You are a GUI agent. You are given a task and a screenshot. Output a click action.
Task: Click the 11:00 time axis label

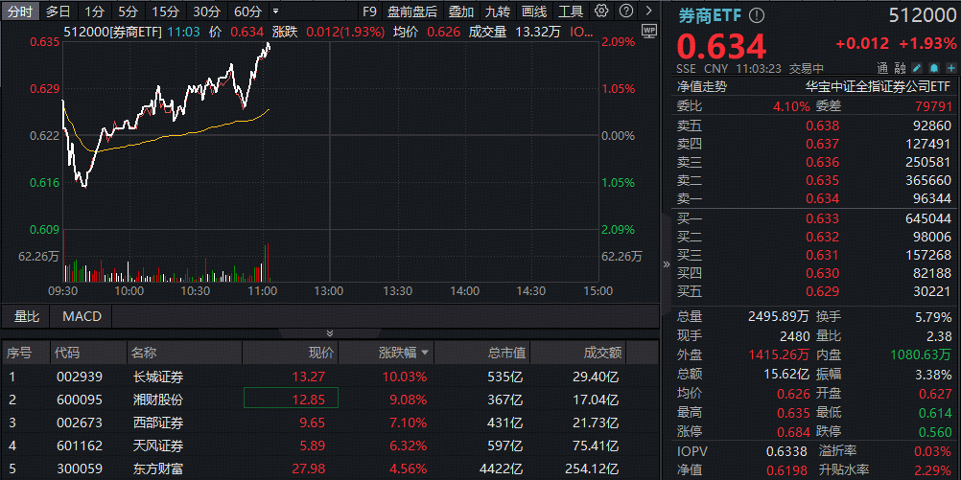pos(264,291)
